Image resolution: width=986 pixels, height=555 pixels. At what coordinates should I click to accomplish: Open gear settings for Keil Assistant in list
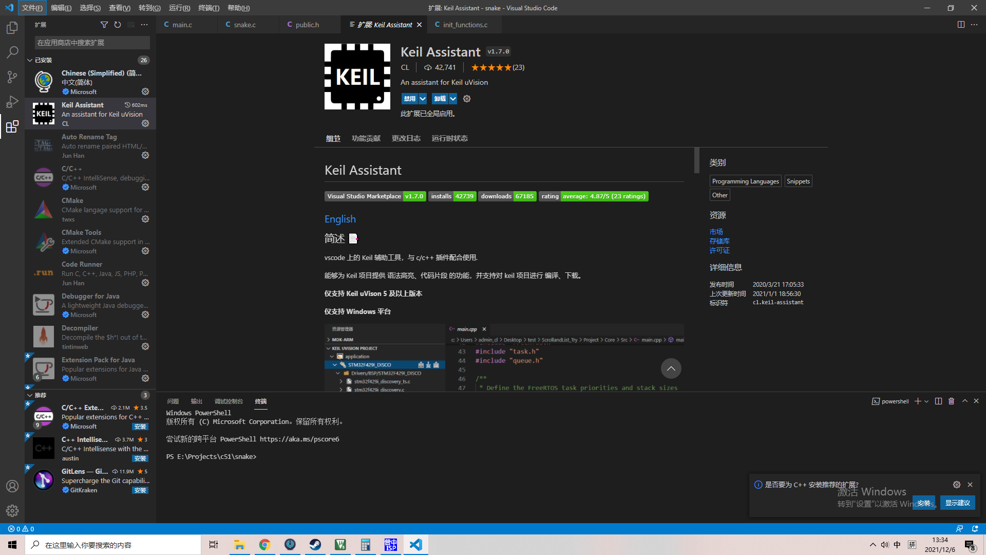[145, 124]
